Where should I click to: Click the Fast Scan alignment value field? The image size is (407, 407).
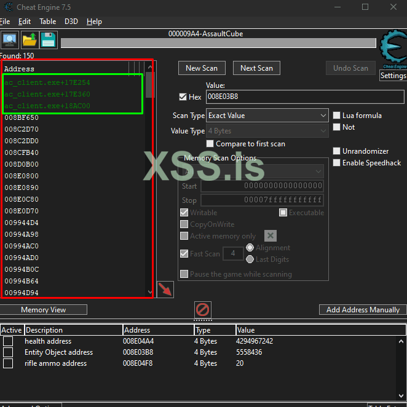click(233, 253)
